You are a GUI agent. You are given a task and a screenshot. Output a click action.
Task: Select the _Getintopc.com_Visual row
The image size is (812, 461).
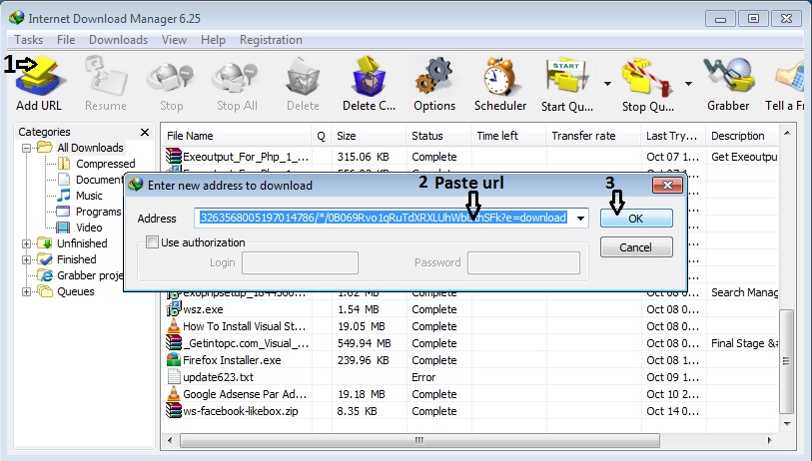click(x=468, y=343)
